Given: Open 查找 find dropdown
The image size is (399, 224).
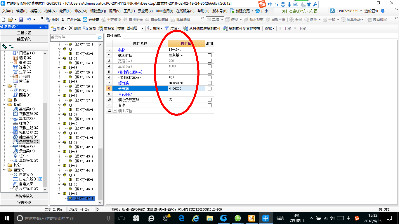Looking at the screenshot, I should point(269,28).
